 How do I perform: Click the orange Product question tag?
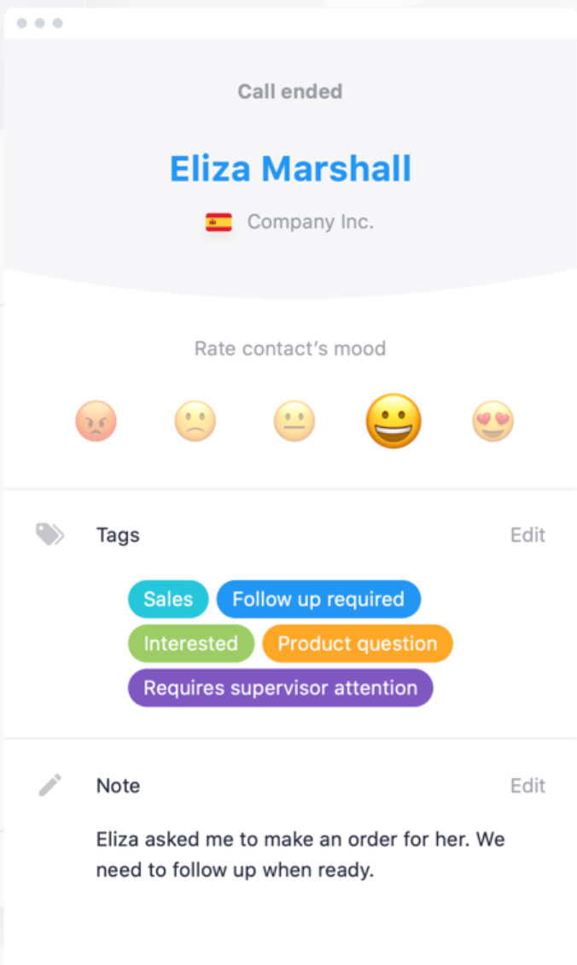[358, 643]
